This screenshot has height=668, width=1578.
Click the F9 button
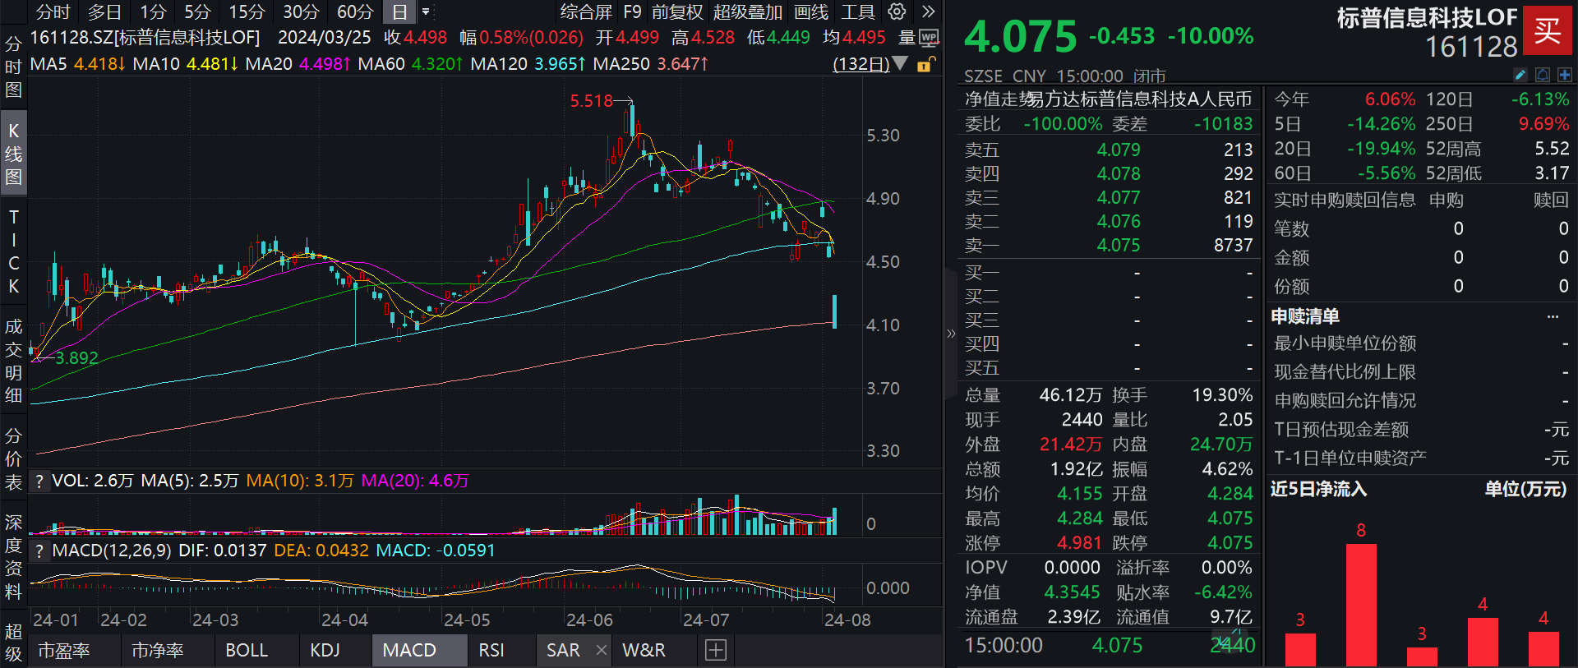(632, 12)
